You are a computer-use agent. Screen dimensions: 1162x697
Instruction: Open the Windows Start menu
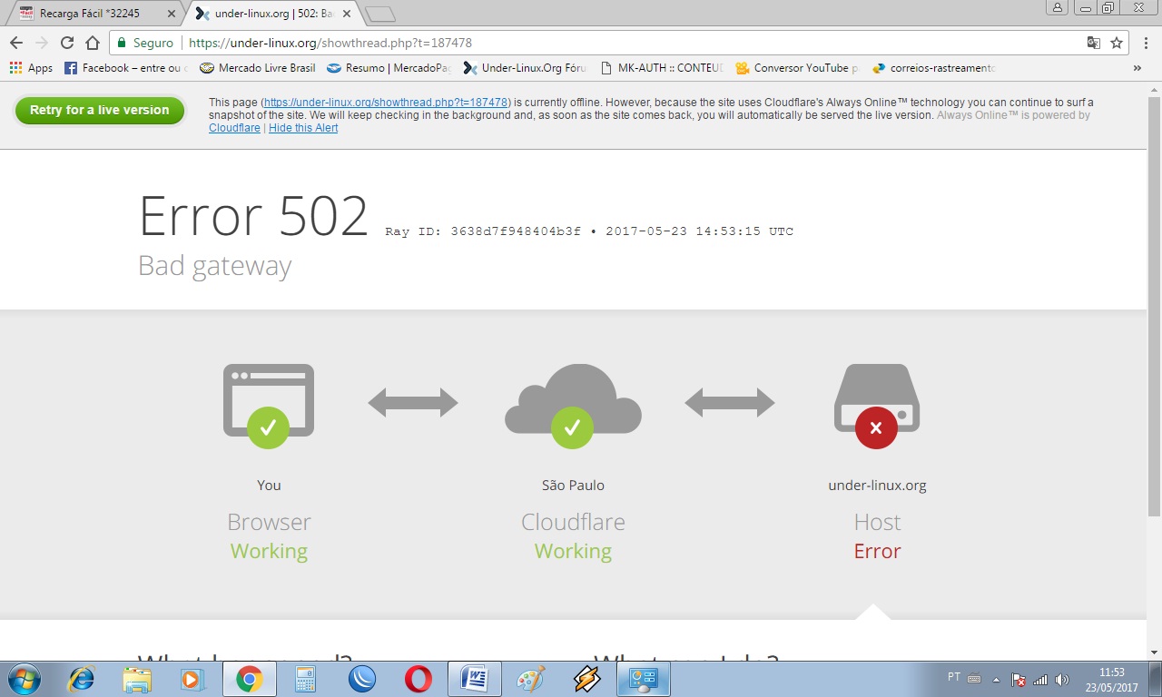[x=23, y=679]
